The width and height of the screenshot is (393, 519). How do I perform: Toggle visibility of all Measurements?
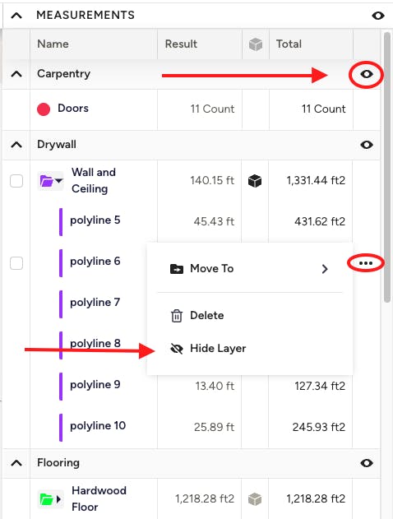tap(377, 16)
